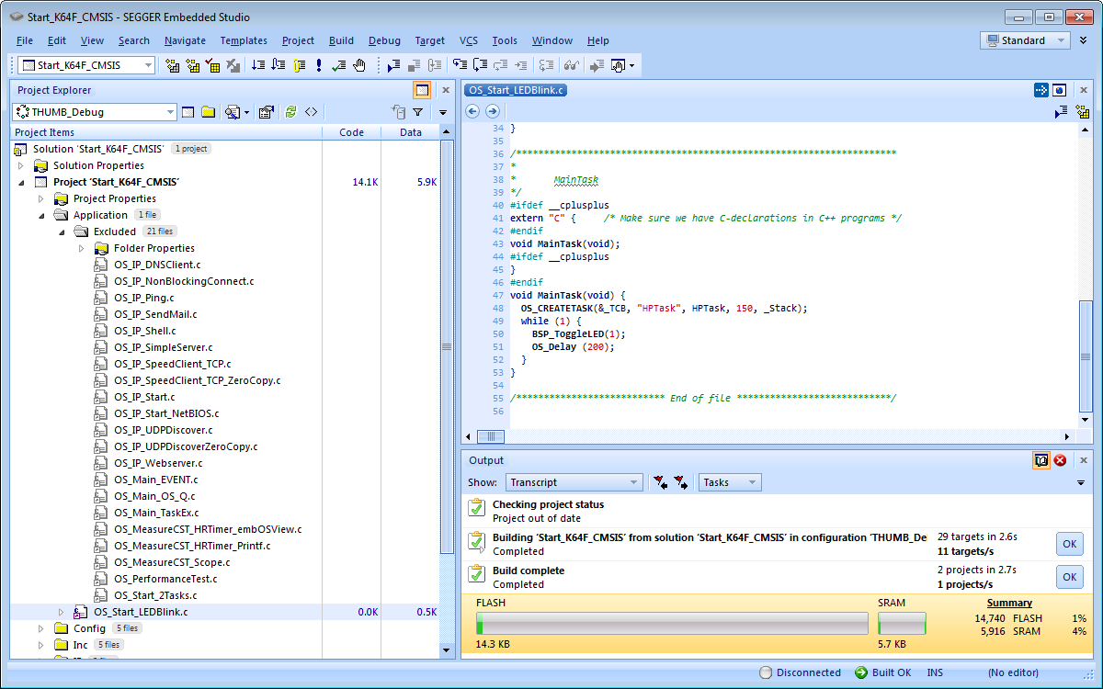Select OS_PerformanceTest.c in the project tree

[x=165, y=579]
